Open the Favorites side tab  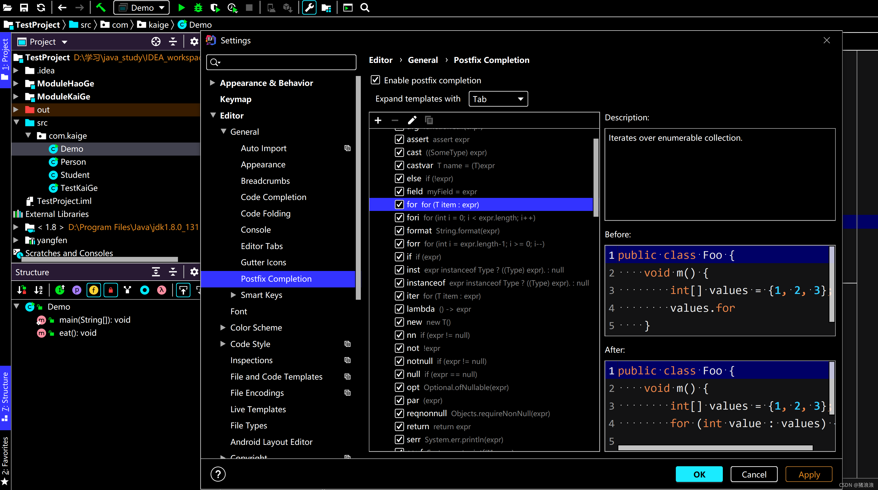(5, 461)
